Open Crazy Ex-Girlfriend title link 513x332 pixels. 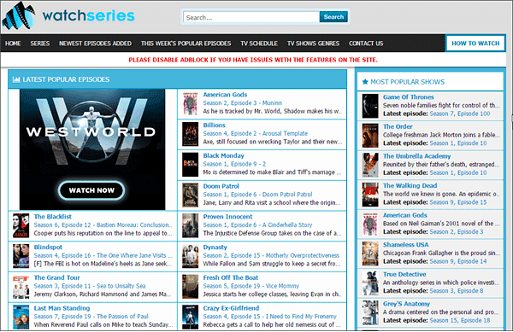[x=231, y=308]
